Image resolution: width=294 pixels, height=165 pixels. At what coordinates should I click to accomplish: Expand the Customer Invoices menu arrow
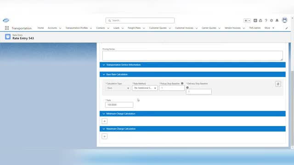[197, 28]
